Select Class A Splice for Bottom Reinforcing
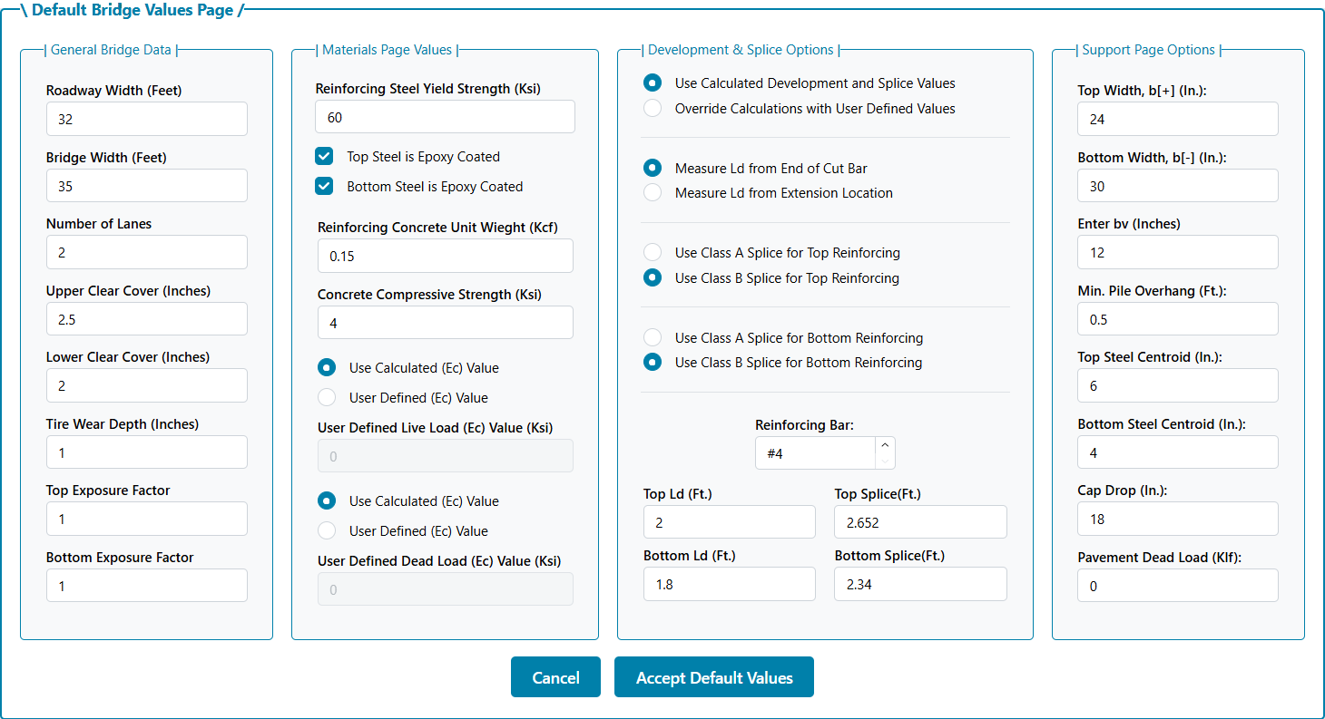 (653, 338)
